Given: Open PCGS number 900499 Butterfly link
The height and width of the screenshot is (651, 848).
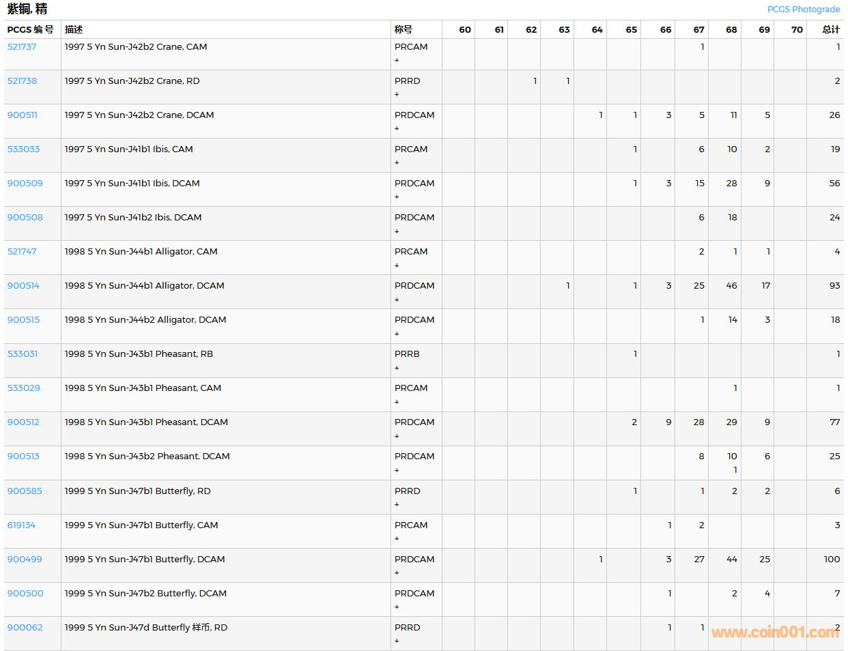Looking at the screenshot, I should pyautogui.click(x=25, y=560).
